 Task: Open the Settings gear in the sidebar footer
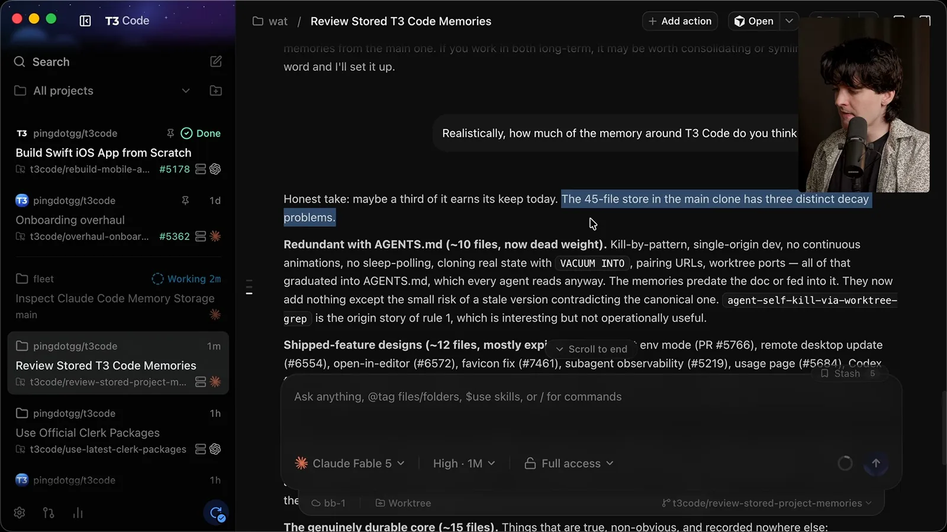20,512
